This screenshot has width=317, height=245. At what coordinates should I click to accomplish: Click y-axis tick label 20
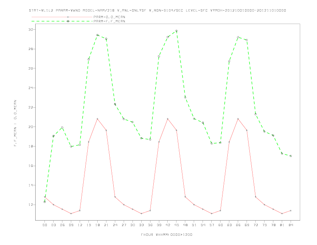[x=31, y=127]
